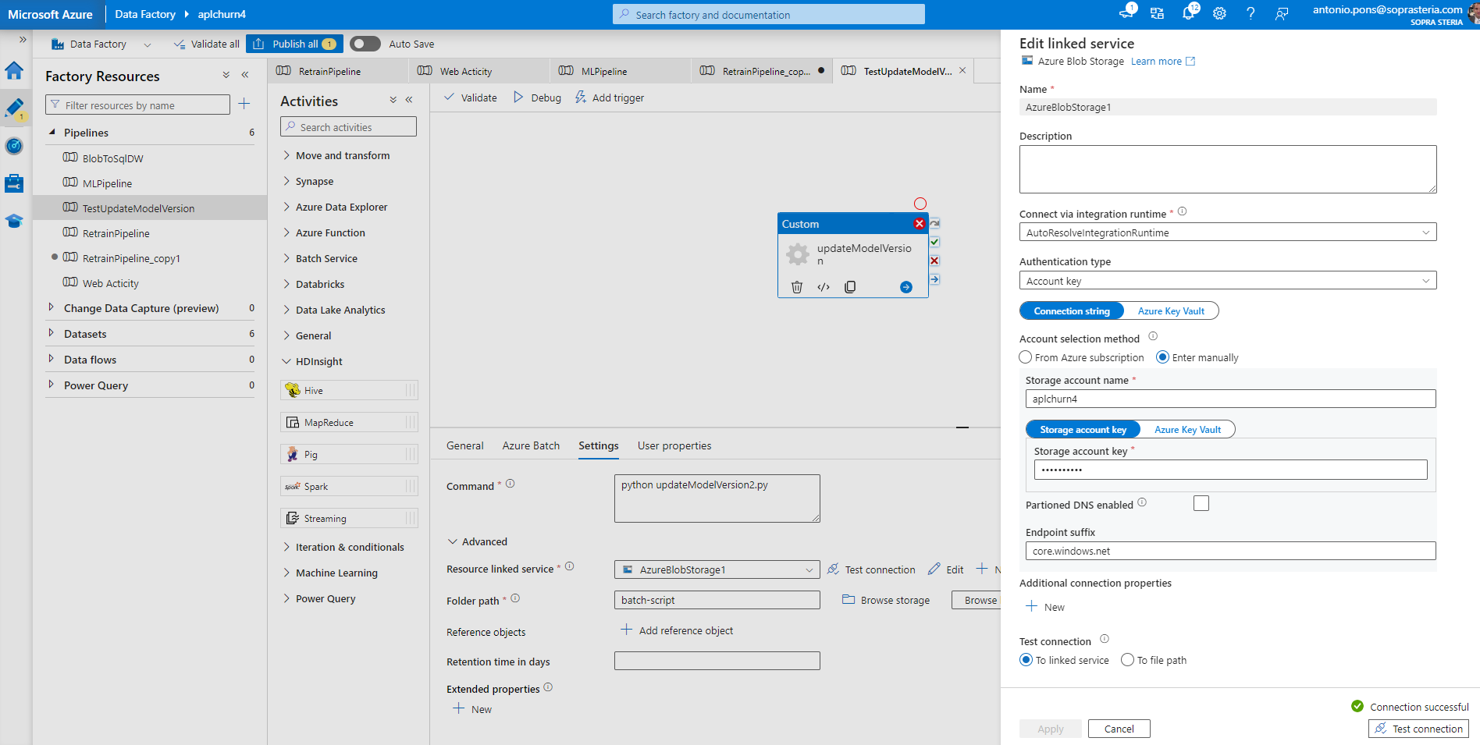The width and height of the screenshot is (1480, 745).
Task: Click Validate all in toolbar
Action: [207, 44]
